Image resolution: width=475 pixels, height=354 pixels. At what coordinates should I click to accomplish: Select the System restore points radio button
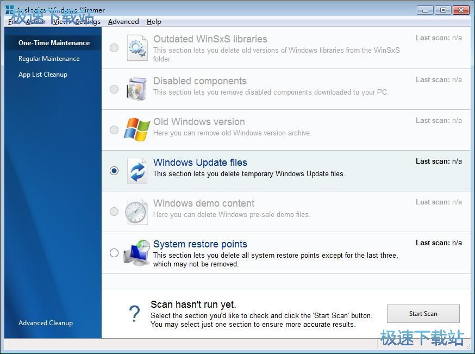(114, 252)
